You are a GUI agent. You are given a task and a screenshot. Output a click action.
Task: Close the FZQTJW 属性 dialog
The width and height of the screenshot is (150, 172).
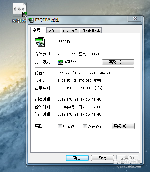tap(135, 18)
